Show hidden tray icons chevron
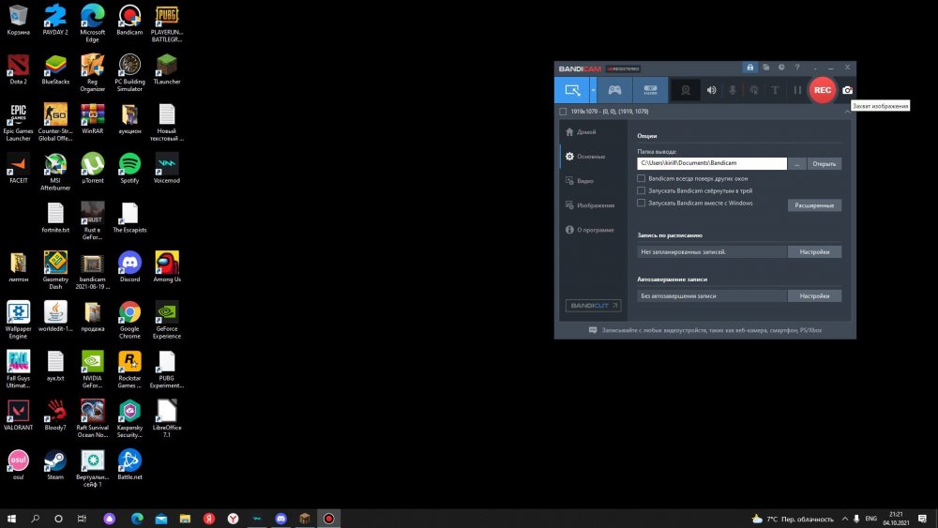 pyautogui.click(x=845, y=519)
